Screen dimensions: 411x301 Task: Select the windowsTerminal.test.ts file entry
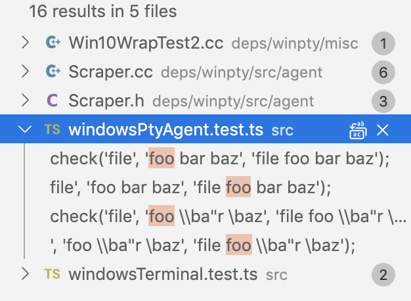coord(205,275)
